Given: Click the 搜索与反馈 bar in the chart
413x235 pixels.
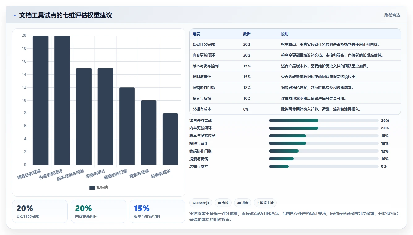Looking at the screenshot, I should click(x=149, y=133).
